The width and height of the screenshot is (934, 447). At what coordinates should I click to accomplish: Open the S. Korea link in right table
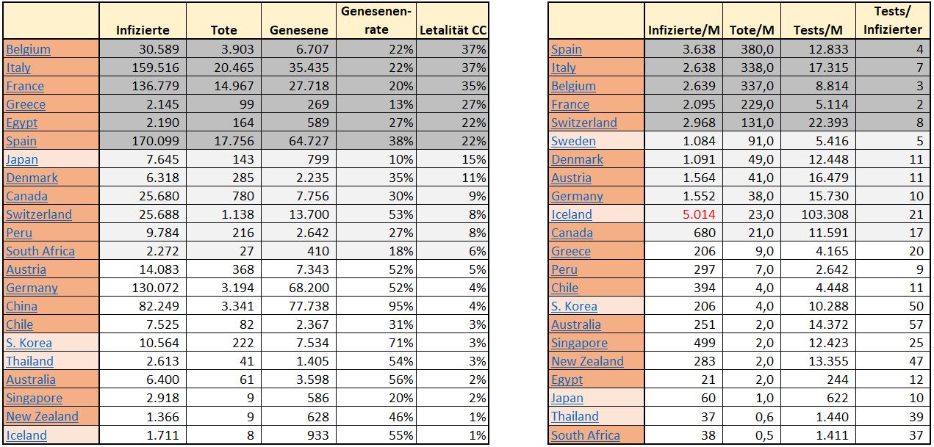[574, 306]
